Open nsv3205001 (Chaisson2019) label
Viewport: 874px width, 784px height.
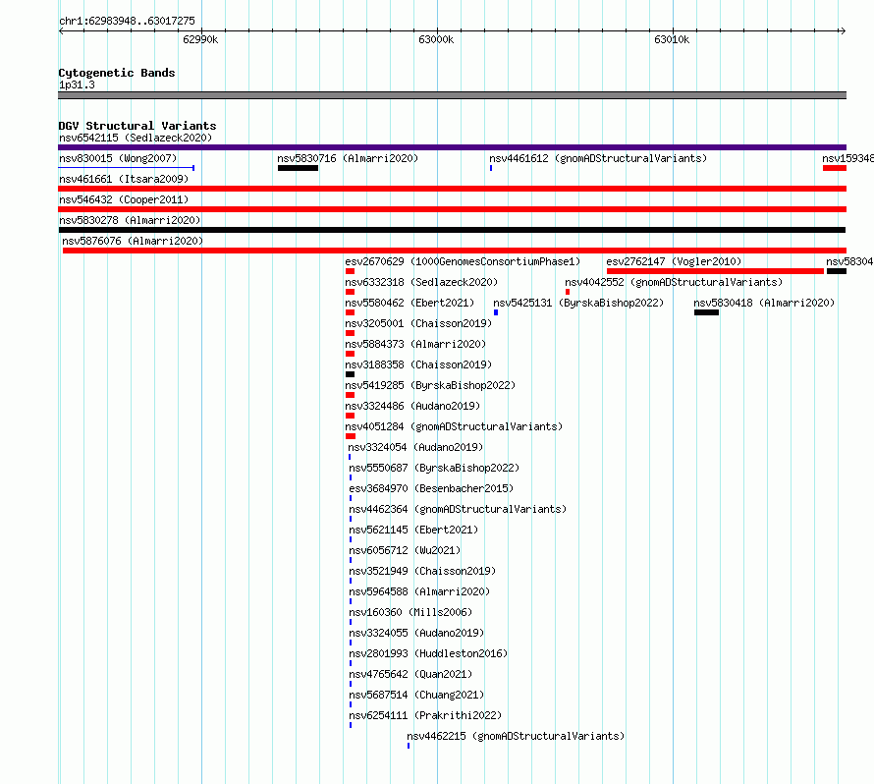coord(418,323)
